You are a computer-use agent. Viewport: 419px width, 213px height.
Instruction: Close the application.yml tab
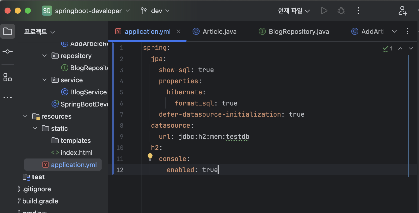pyautogui.click(x=178, y=31)
